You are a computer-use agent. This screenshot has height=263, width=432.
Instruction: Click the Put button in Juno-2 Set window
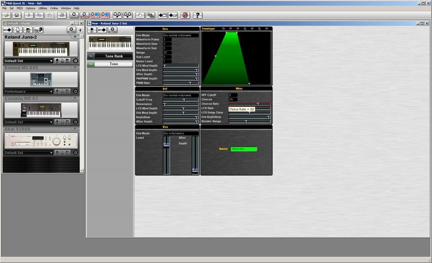point(92,30)
